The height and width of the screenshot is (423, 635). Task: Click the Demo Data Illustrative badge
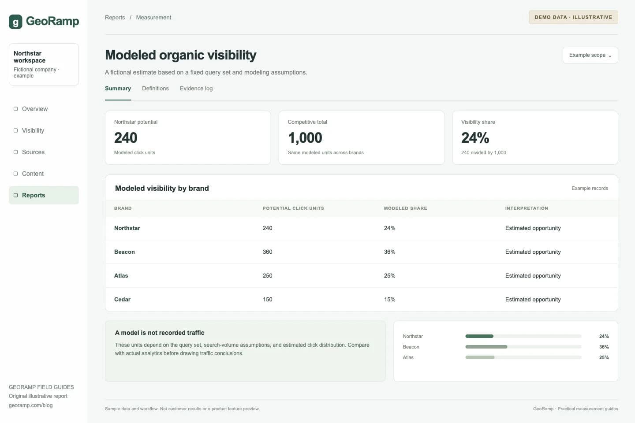pos(573,17)
